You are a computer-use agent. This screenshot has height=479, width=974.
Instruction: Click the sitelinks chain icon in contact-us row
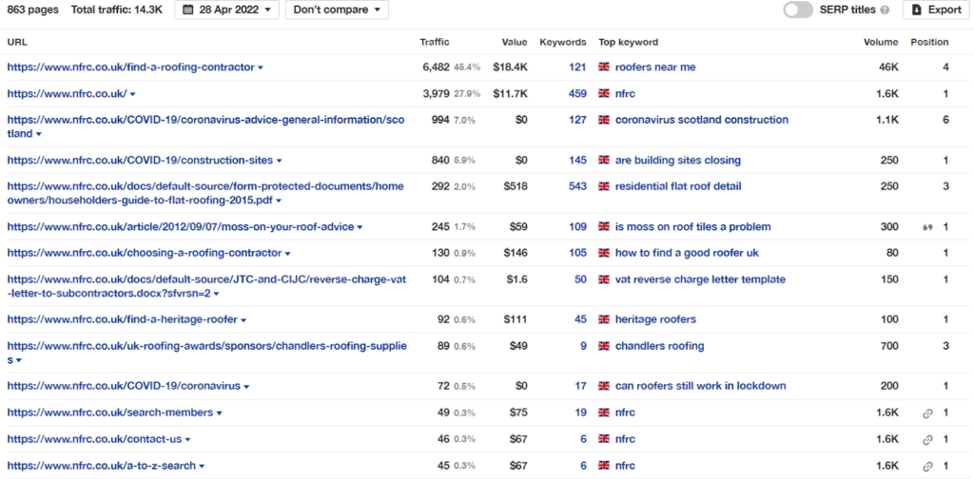(928, 440)
